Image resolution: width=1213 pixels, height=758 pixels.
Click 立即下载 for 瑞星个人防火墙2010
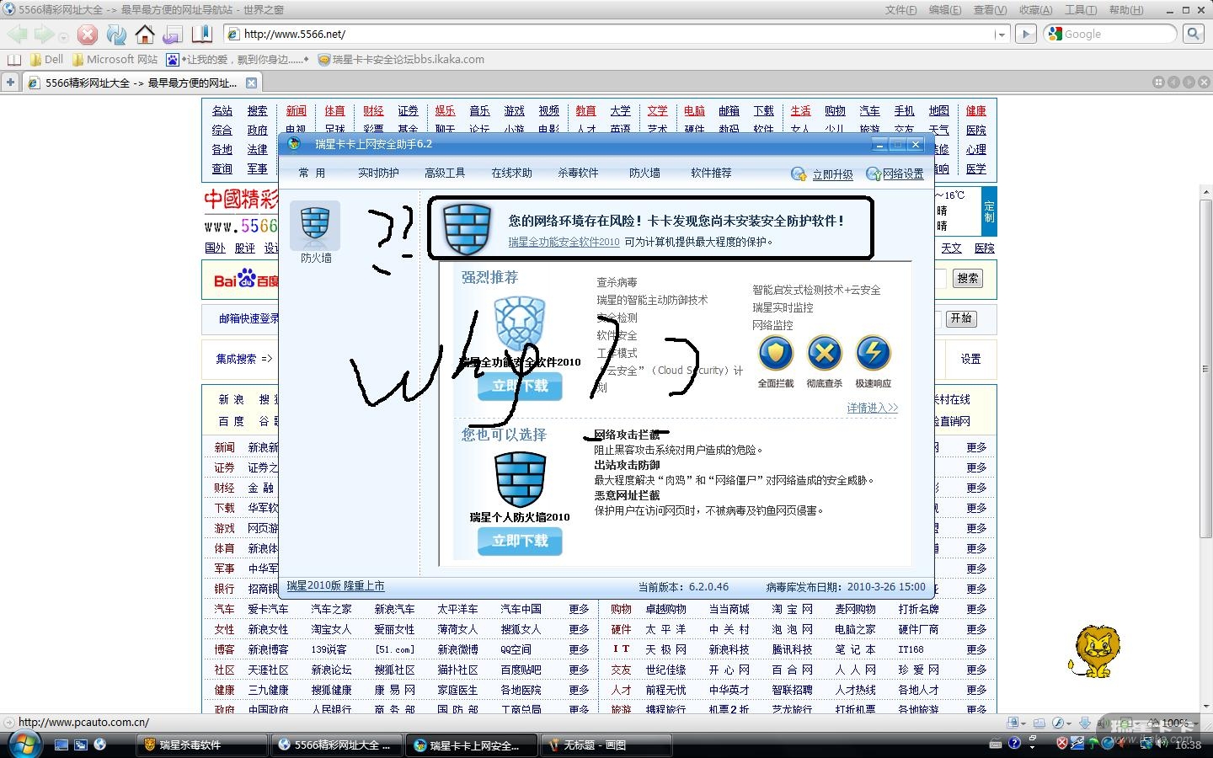click(x=520, y=541)
